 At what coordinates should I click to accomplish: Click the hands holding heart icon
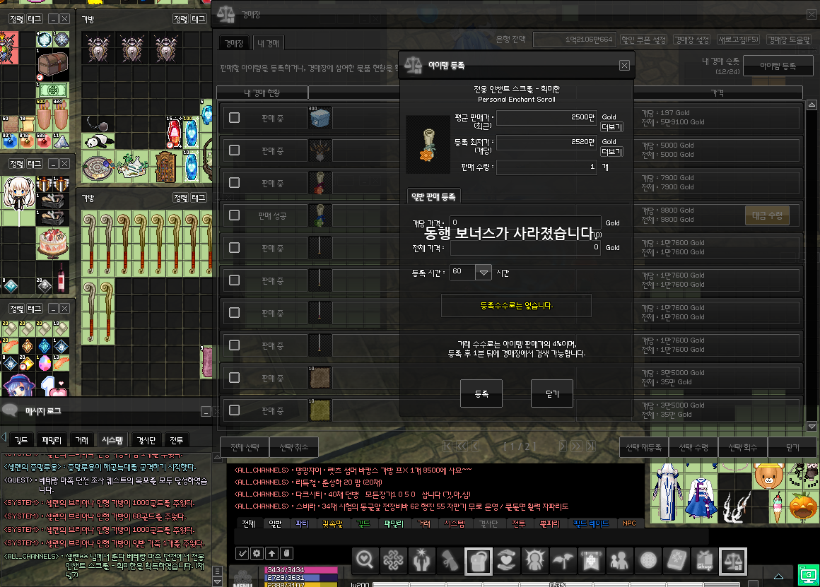click(506, 561)
